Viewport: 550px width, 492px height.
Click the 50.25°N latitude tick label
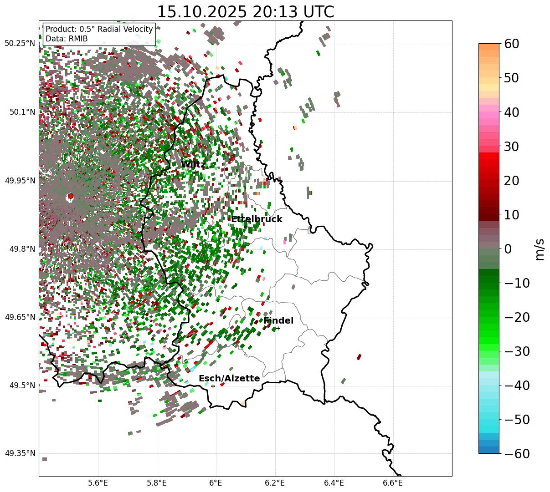[x=20, y=44]
